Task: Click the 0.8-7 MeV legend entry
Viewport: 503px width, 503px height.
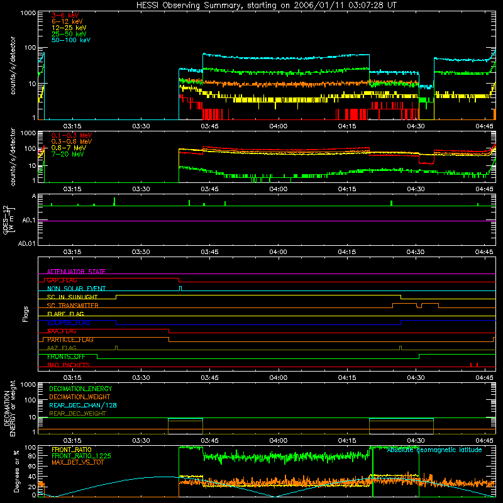Action: tap(69, 148)
